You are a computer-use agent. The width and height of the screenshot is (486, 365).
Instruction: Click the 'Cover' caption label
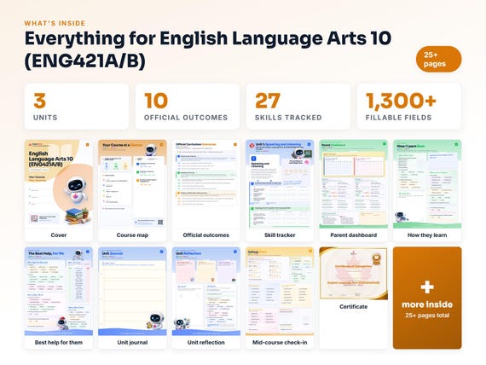click(x=59, y=235)
